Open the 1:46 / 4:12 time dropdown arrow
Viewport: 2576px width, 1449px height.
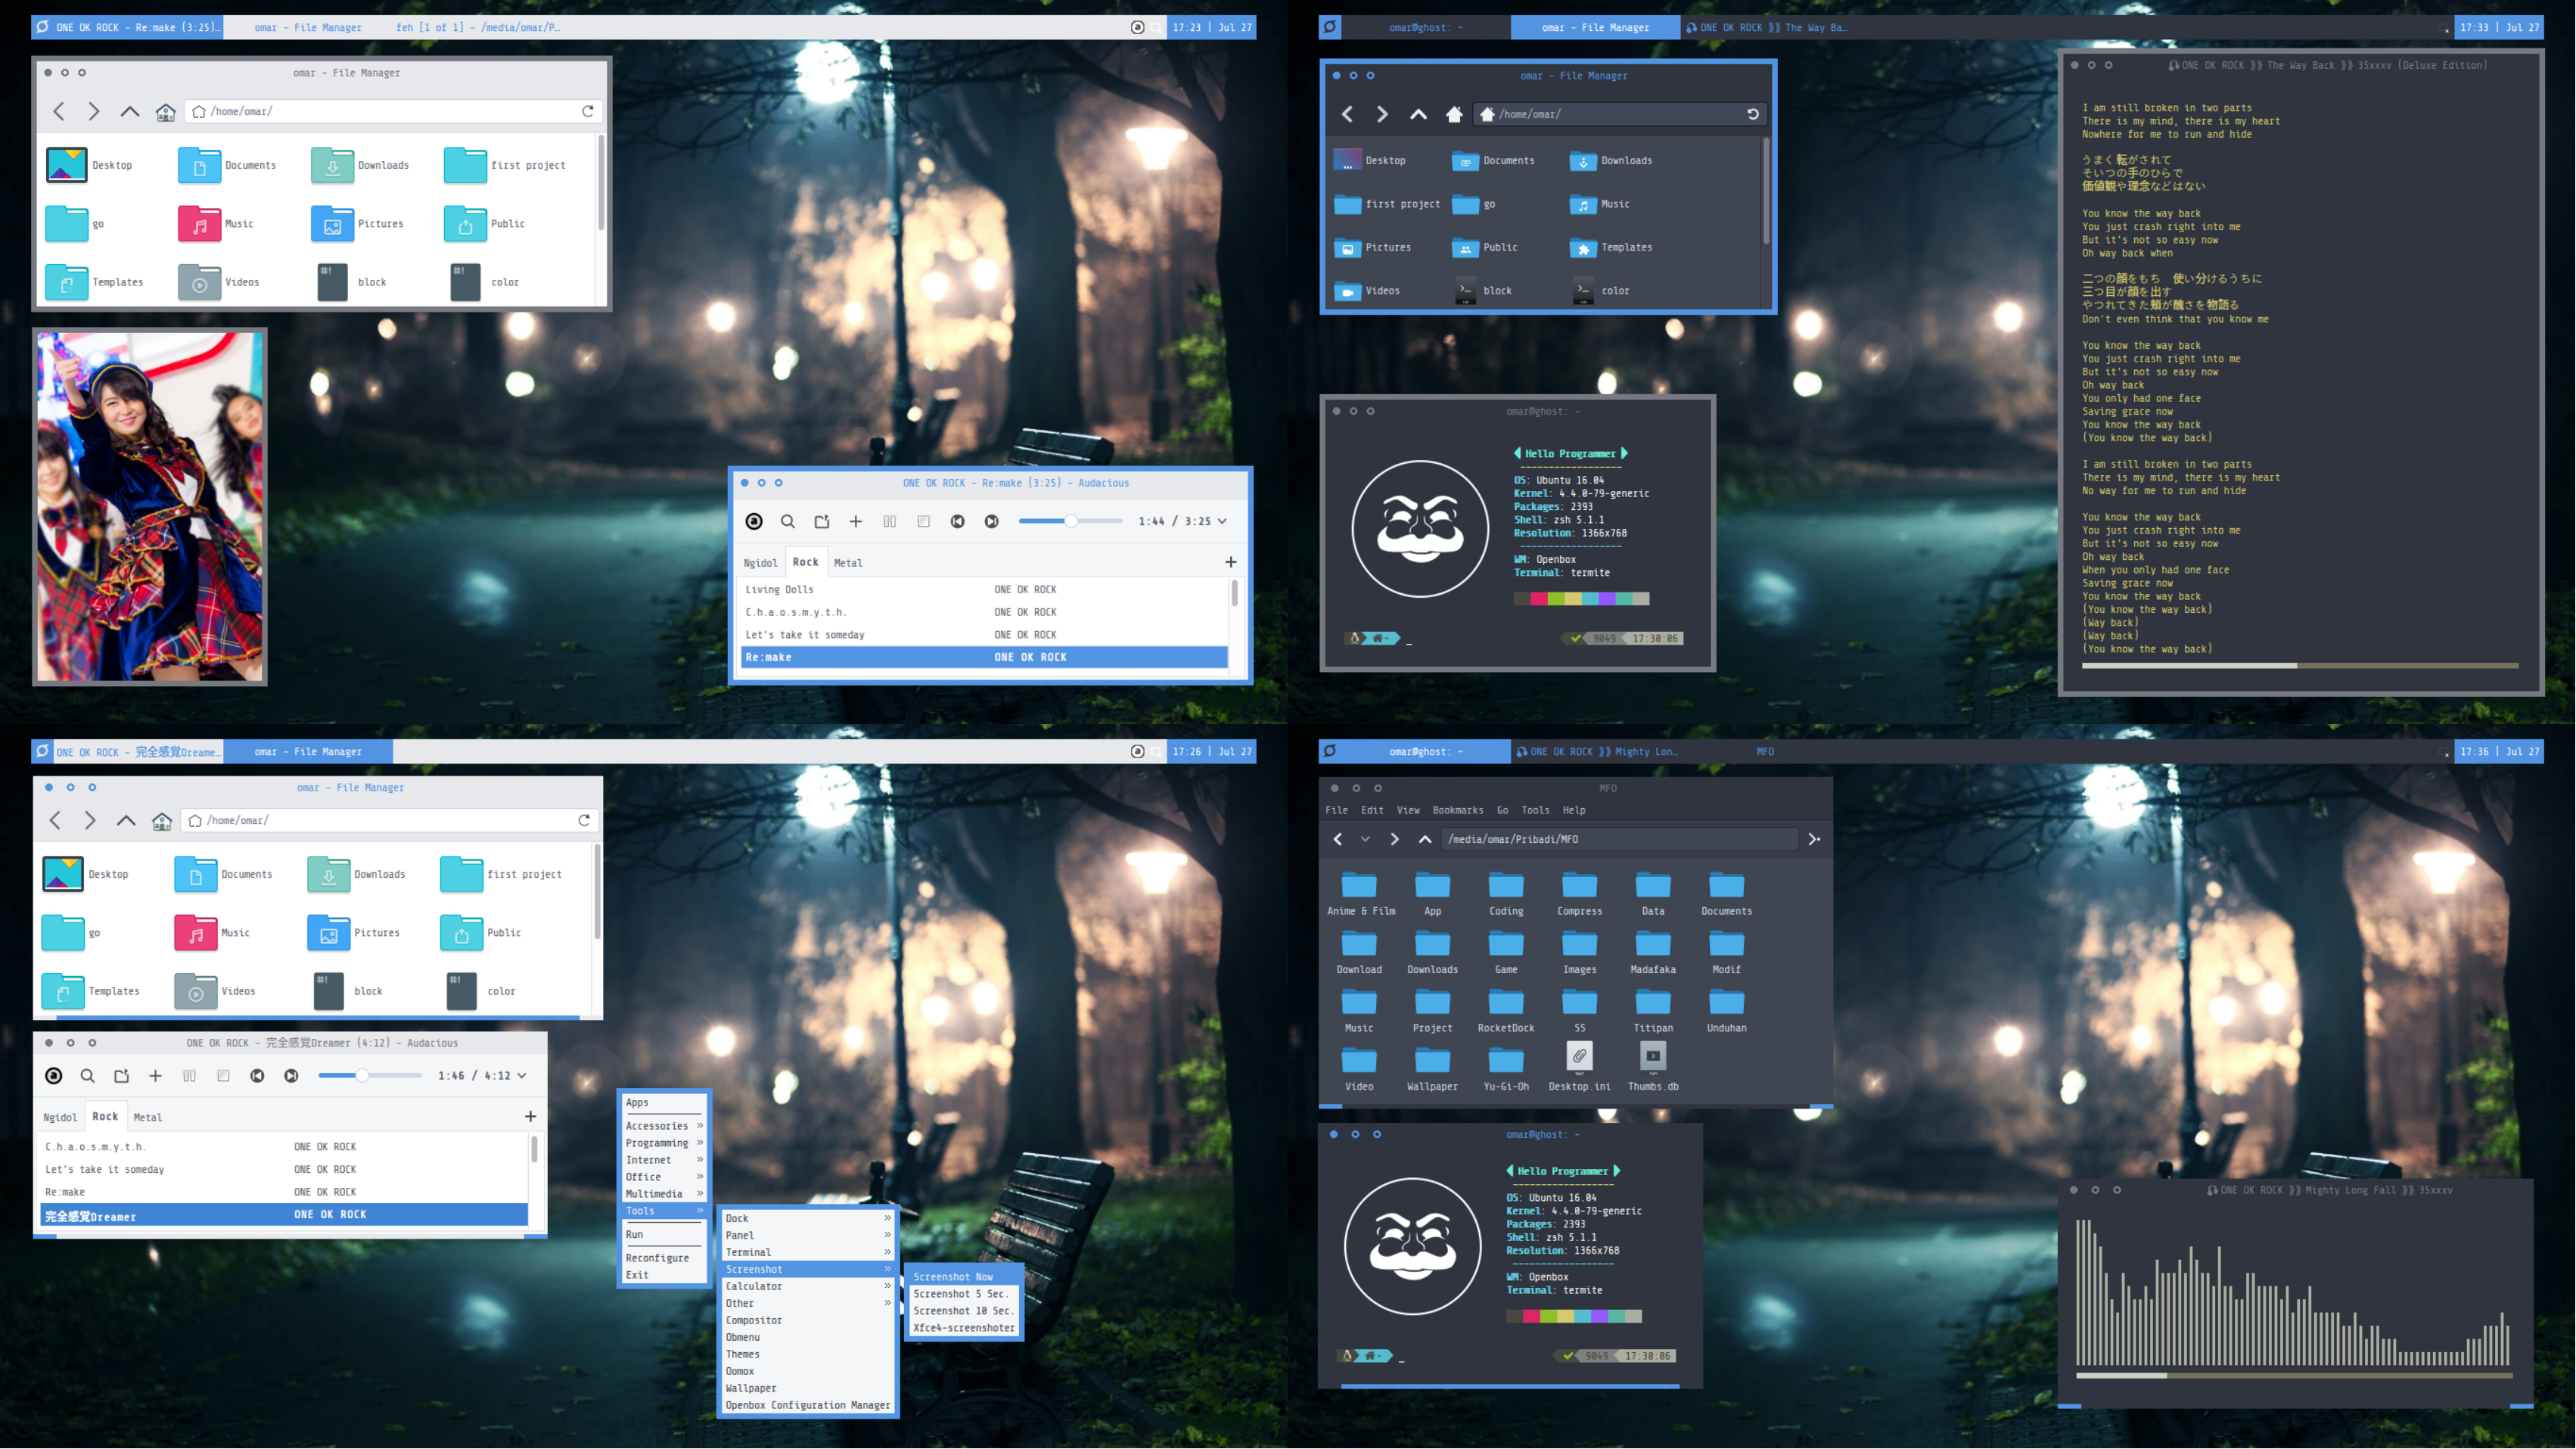522,1076
